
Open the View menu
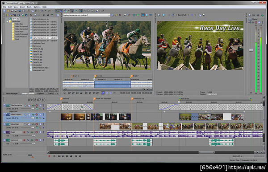coord(16,7)
